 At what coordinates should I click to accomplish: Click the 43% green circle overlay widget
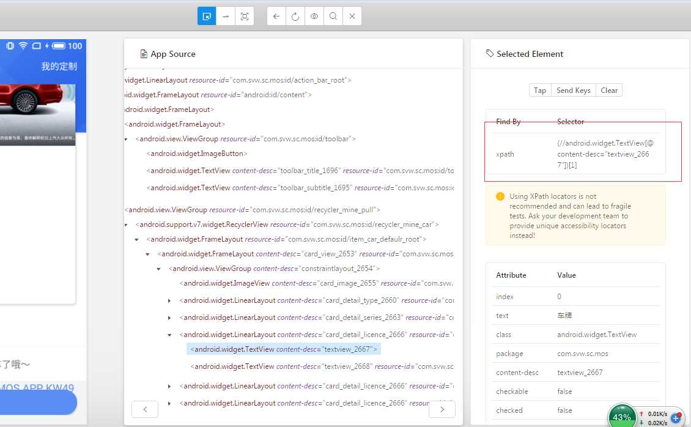(x=622, y=417)
